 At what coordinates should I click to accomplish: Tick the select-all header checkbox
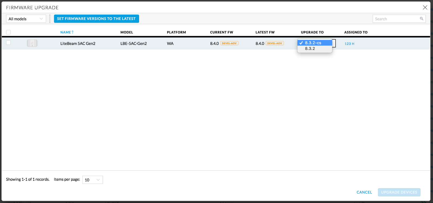(x=8, y=32)
